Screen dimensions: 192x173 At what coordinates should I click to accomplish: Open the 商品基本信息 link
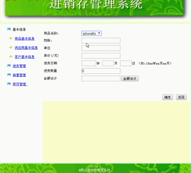pyautogui.click(x=25, y=39)
